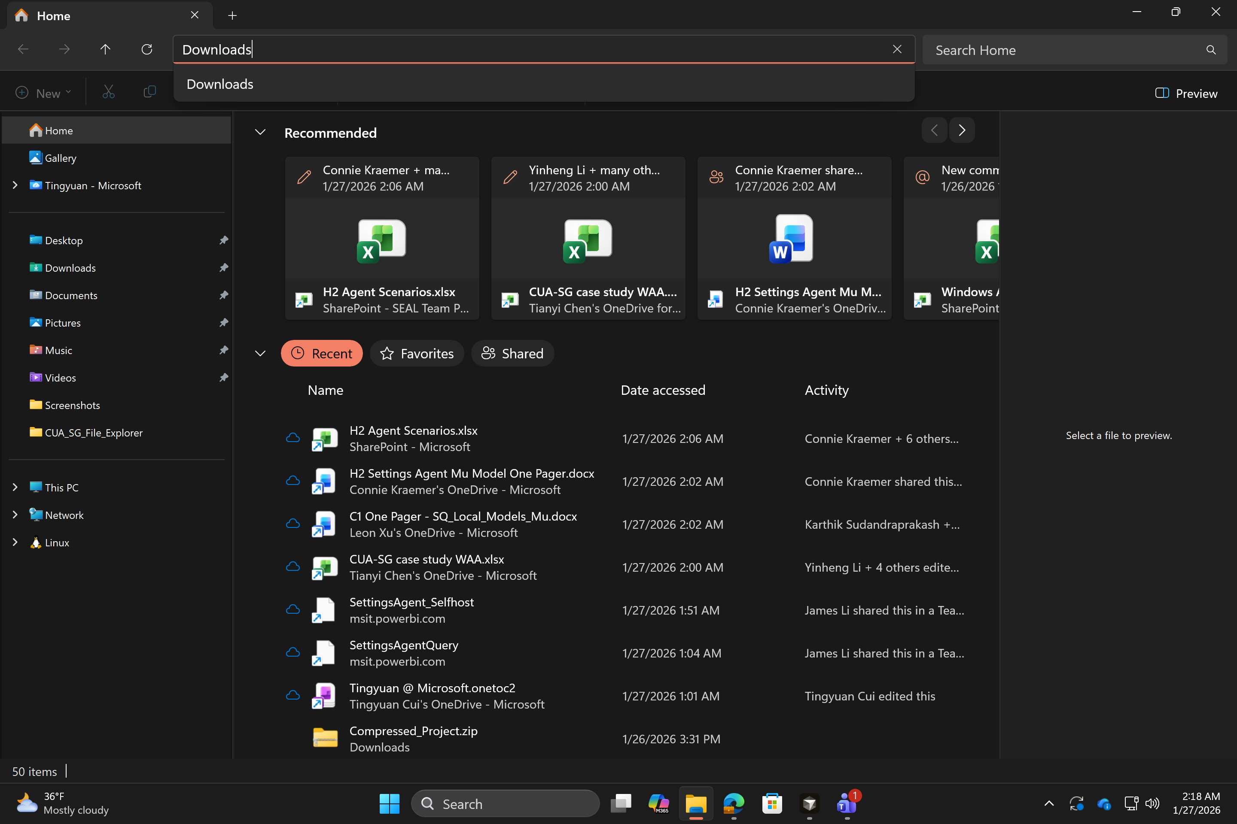This screenshot has width=1237, height=824.
Task: Expand the Tingyuan - Microsoft OneDrive node
Action: point(15,185)
